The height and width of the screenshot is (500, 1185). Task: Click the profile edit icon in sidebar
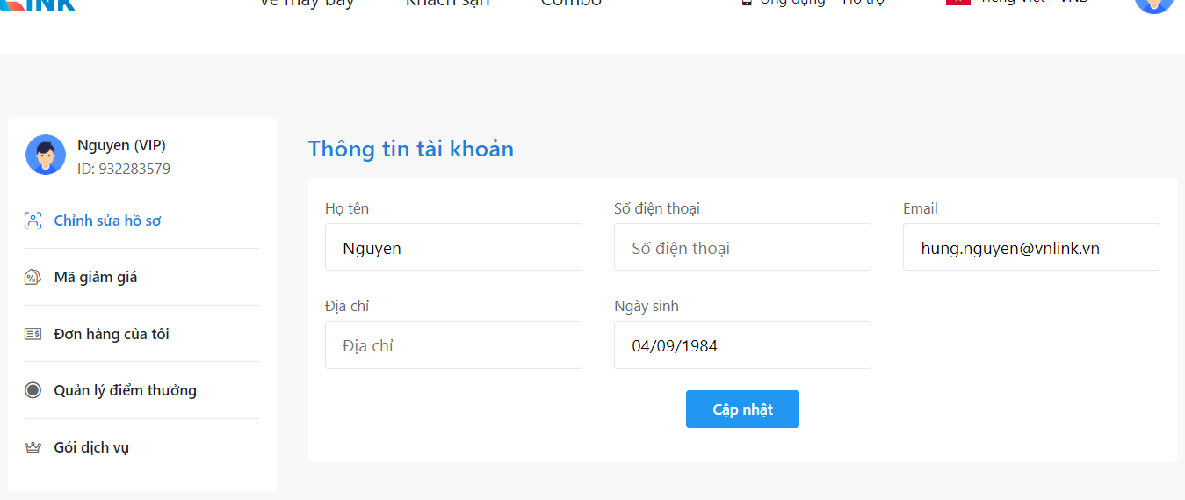pos(33,221)
